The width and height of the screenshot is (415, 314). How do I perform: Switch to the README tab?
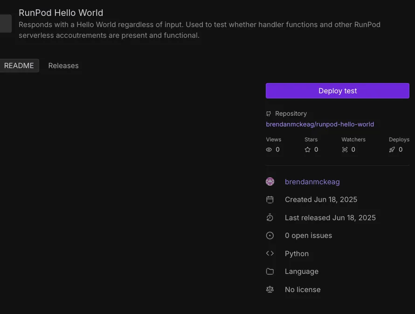[19, 66]
